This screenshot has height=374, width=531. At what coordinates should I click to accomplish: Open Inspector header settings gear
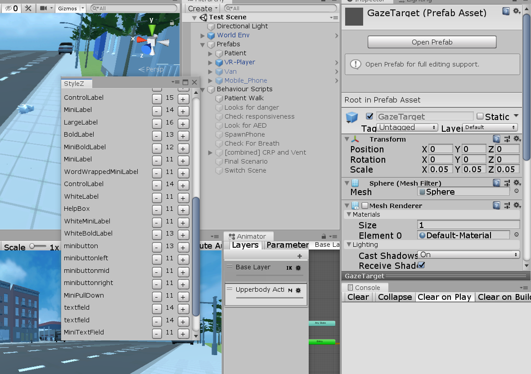[x=517, y=11]
